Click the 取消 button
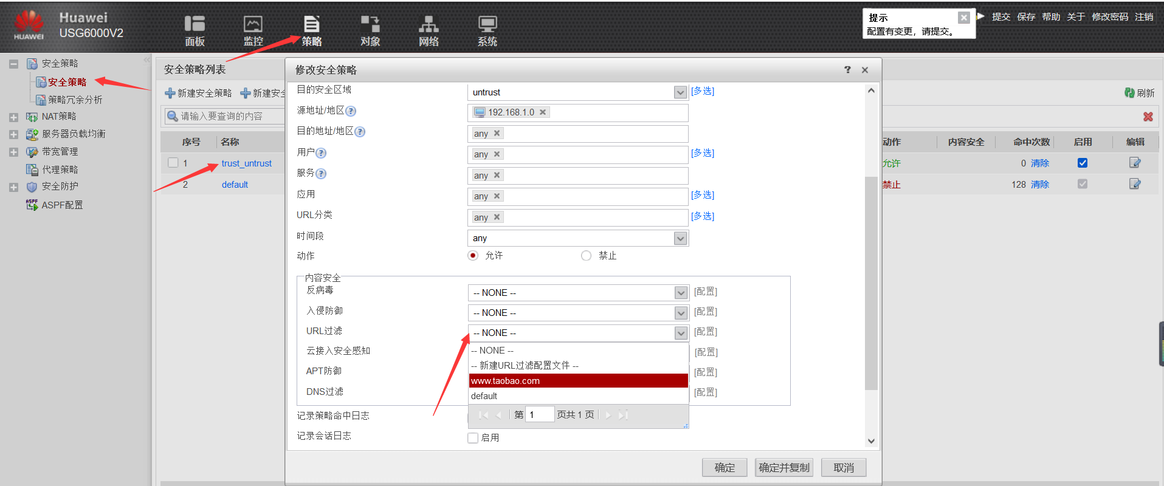The width and height of the screenshot is (1164, 486). tap(844, 468)
